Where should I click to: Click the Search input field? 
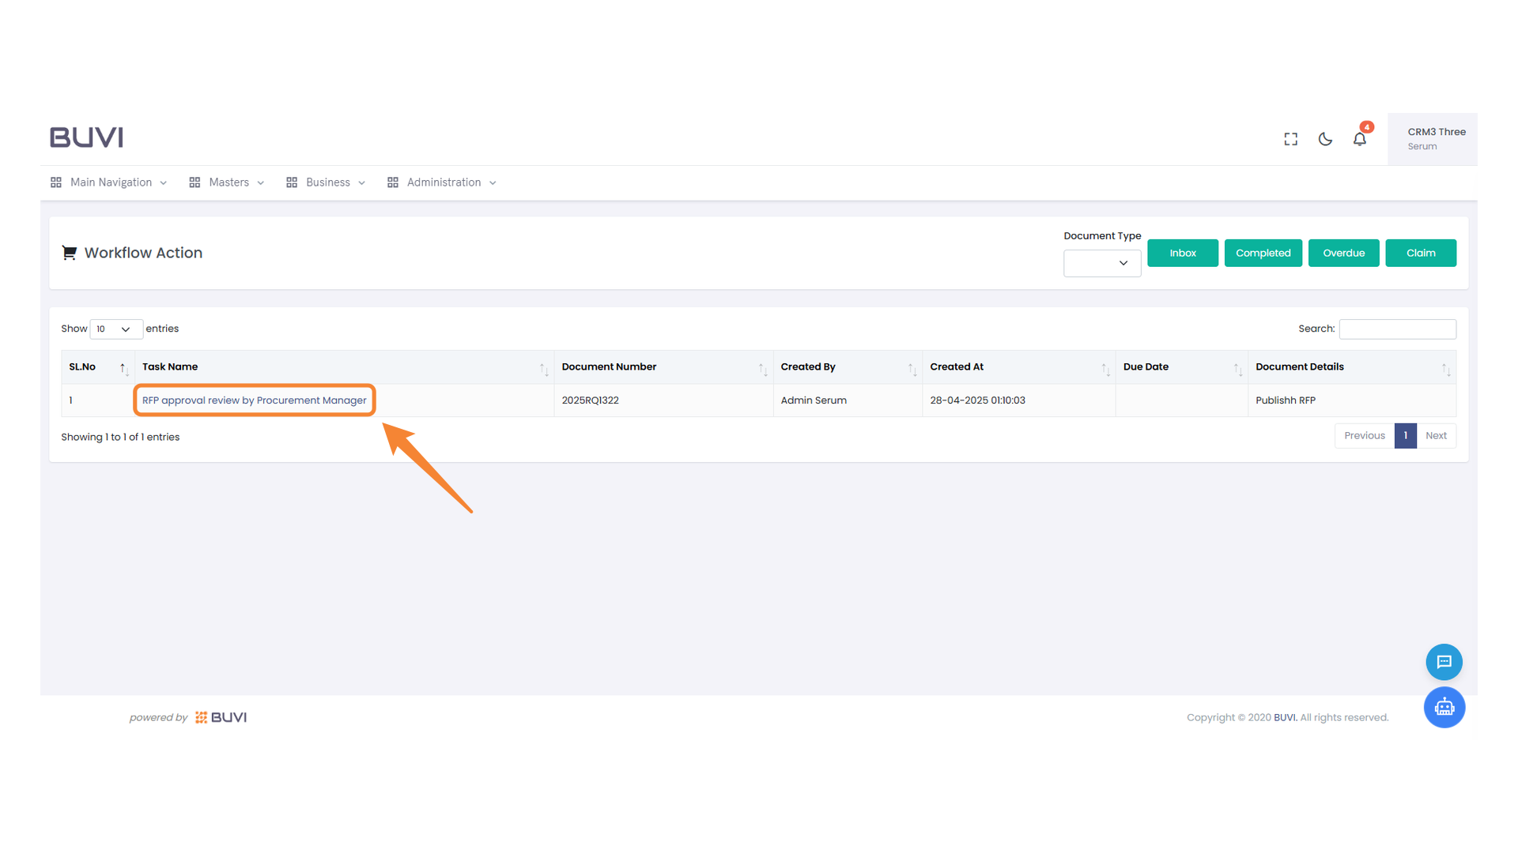[x=1397, y=329]
